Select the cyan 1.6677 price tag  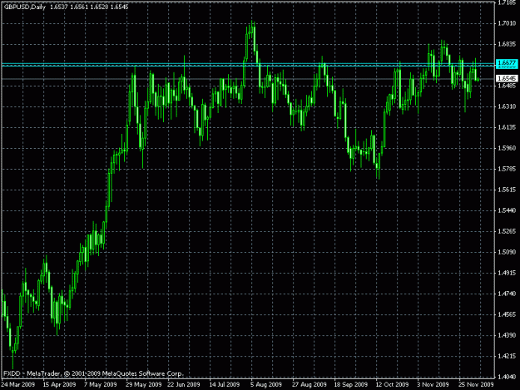pos(507,64)
